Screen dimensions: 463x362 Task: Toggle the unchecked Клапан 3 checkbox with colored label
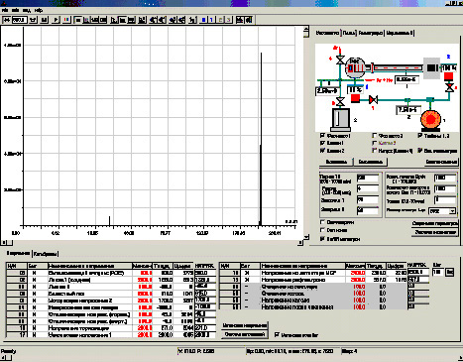(375, 143)
